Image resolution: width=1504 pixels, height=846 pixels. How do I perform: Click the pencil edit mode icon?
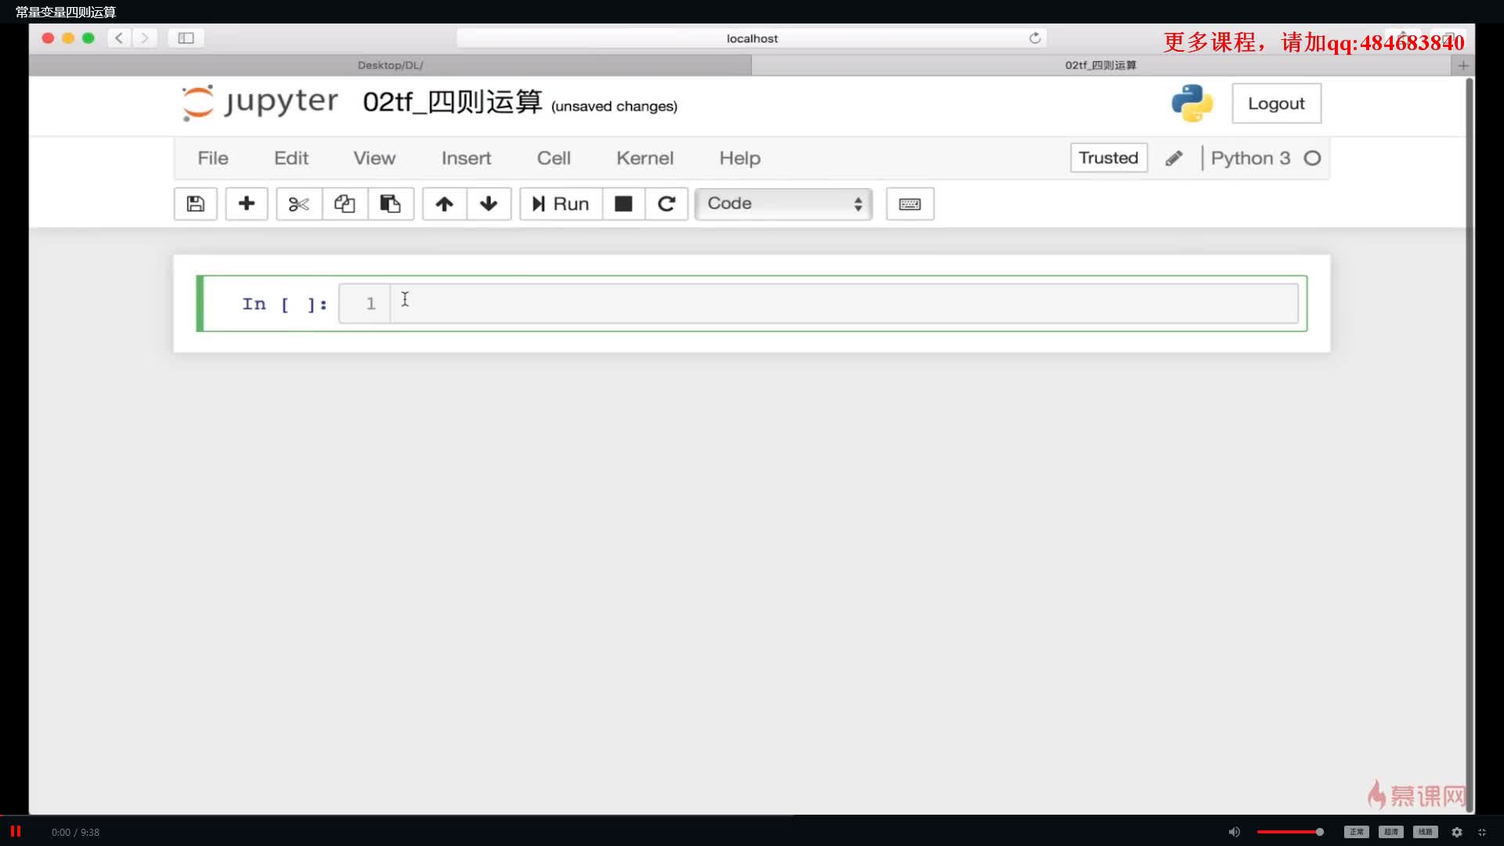[x=1173, y=158]
